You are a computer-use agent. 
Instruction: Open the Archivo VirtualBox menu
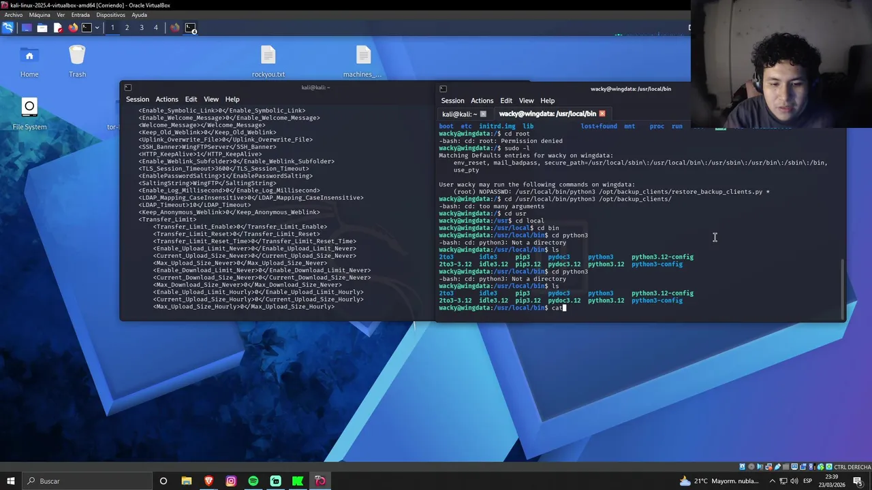(14, 15)
